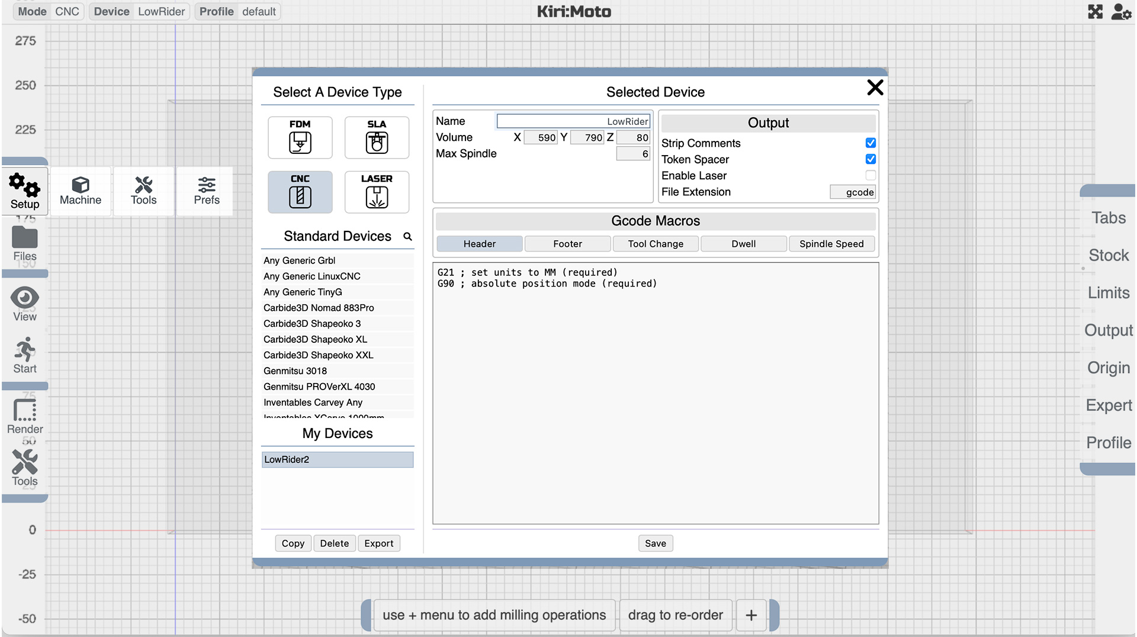1137x637 pixels.
Task: Edit the Volume Z value field
Action: pyautogui.click(x=633, y=137)
